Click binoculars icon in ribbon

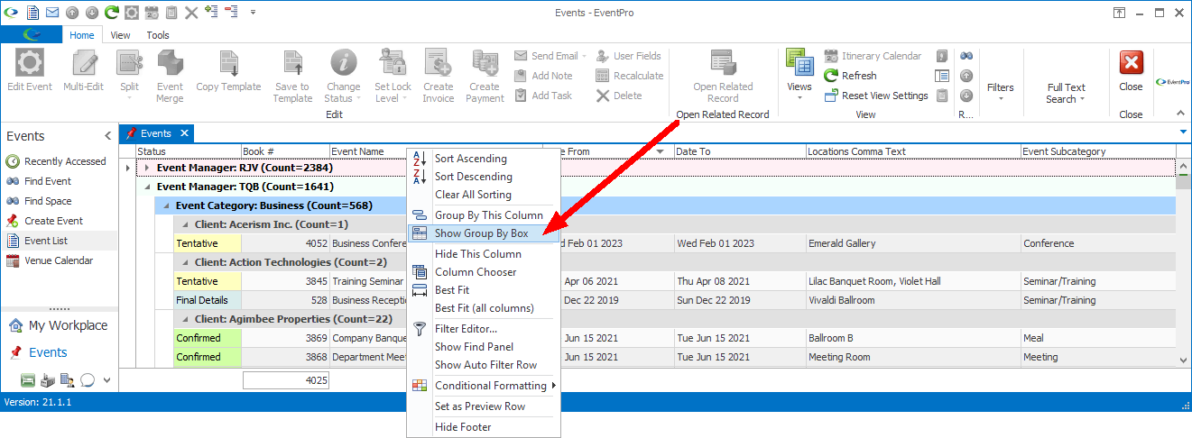(x=966, y=56)
